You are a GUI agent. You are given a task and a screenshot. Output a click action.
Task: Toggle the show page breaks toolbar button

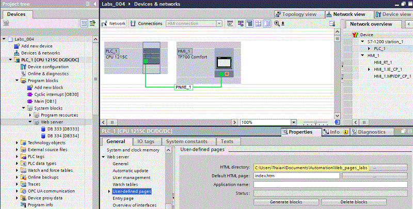[x=258, y=24]
